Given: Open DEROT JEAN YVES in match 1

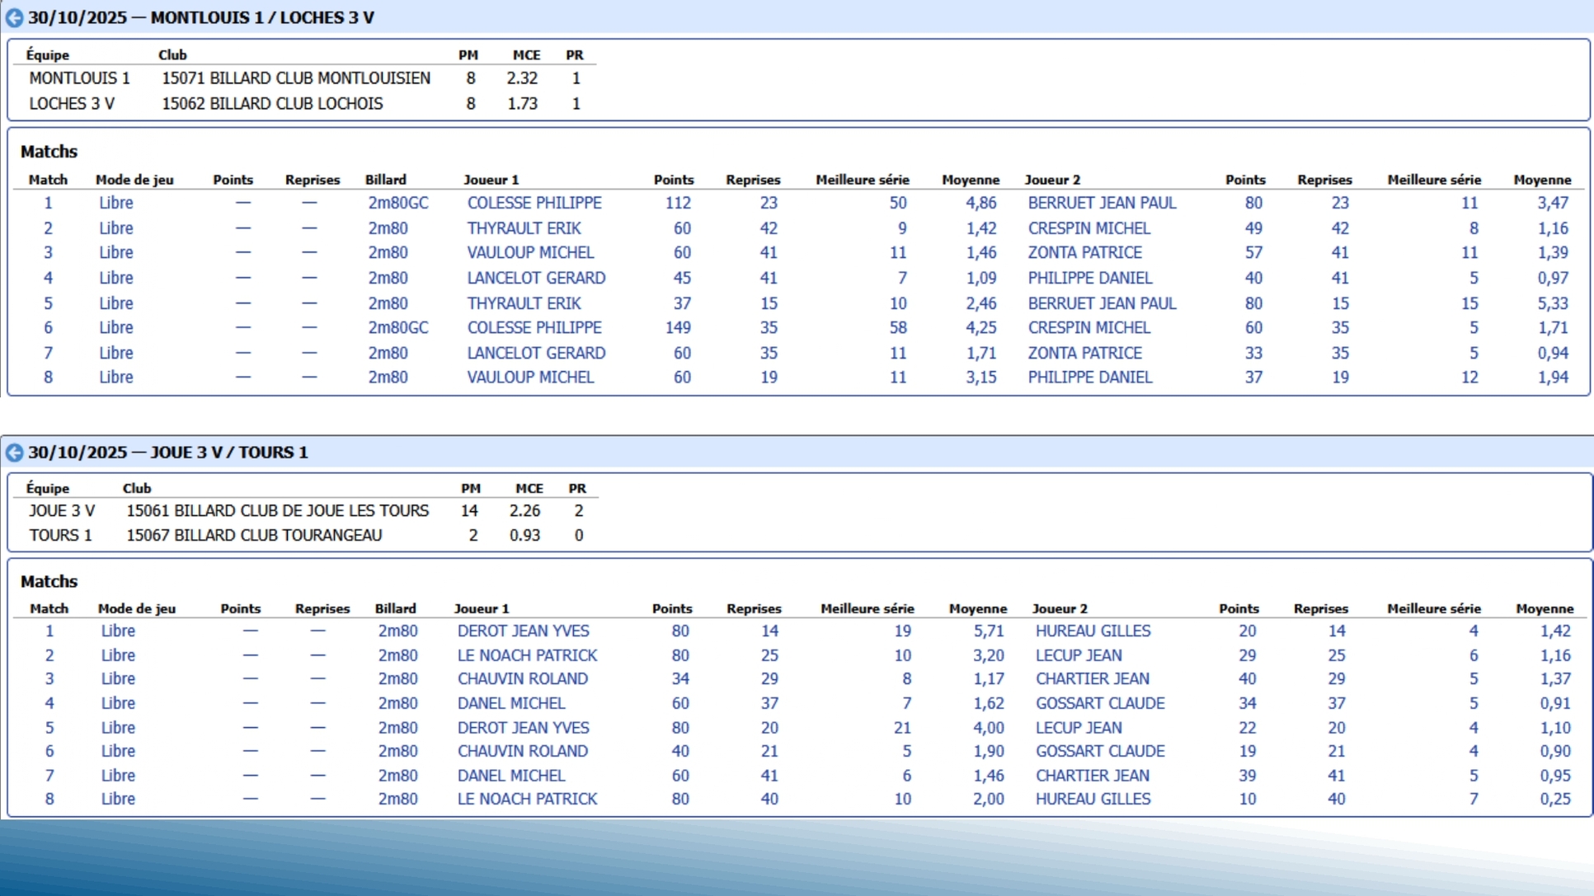Looking at the screenshot, I should click(x=523, y=631).
